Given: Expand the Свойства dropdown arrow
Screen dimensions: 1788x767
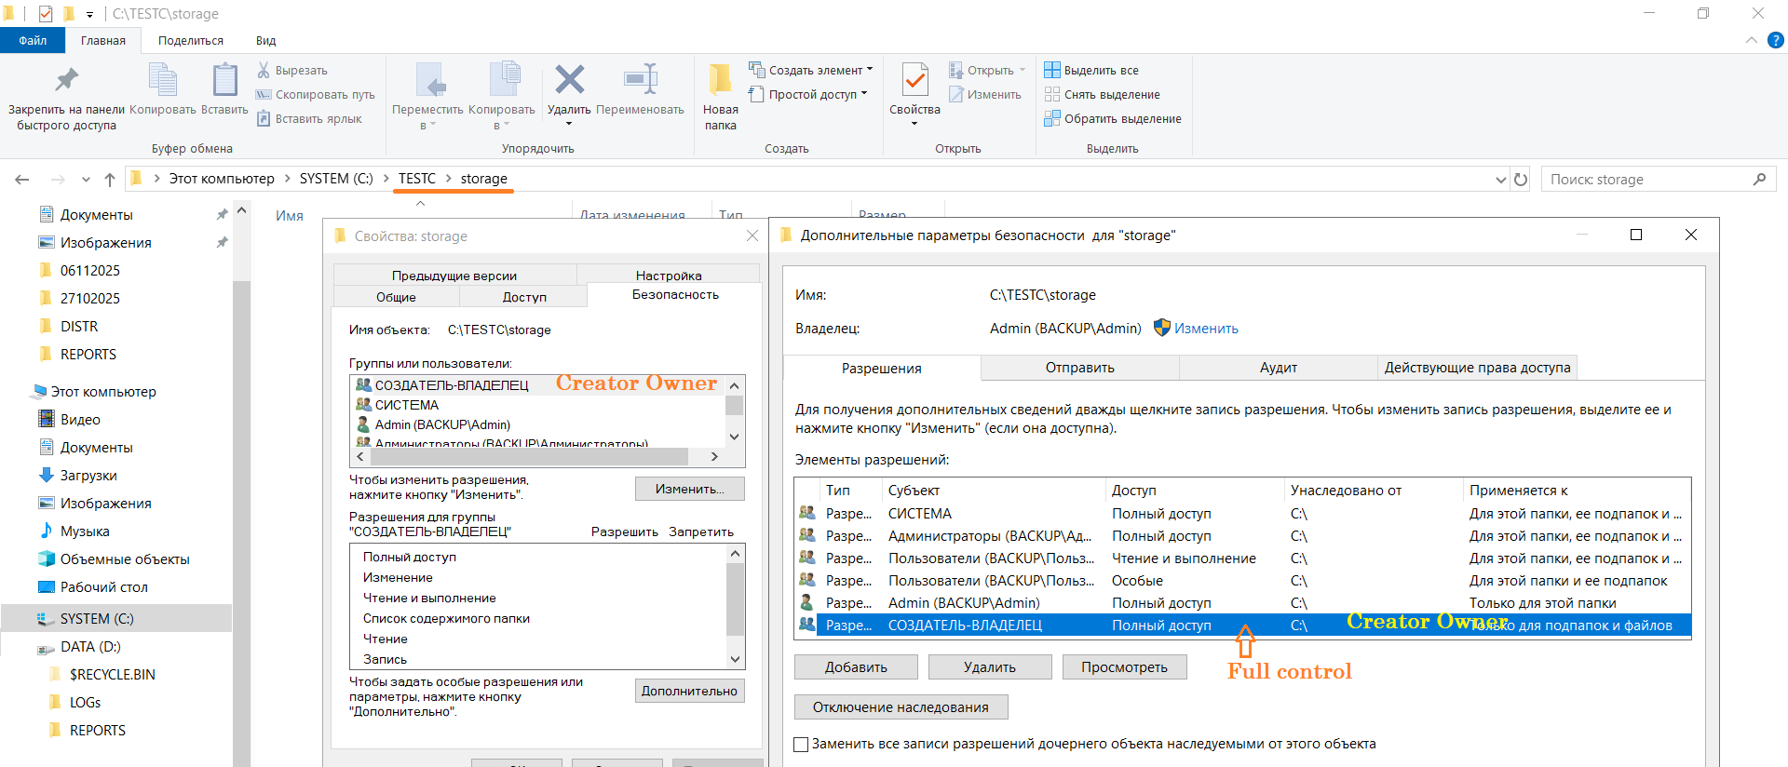Looking at the screenshot, I should pos(914,124).
